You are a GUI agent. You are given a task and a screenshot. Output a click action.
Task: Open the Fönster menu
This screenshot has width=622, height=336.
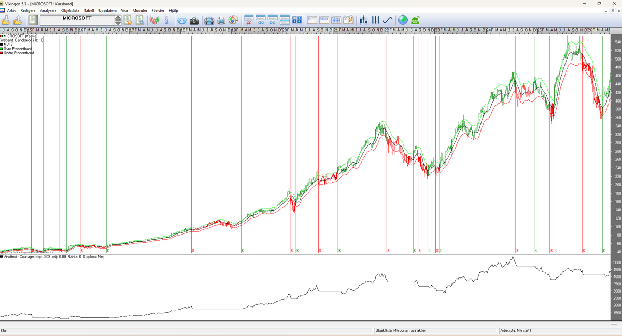[x=158, y=10]
